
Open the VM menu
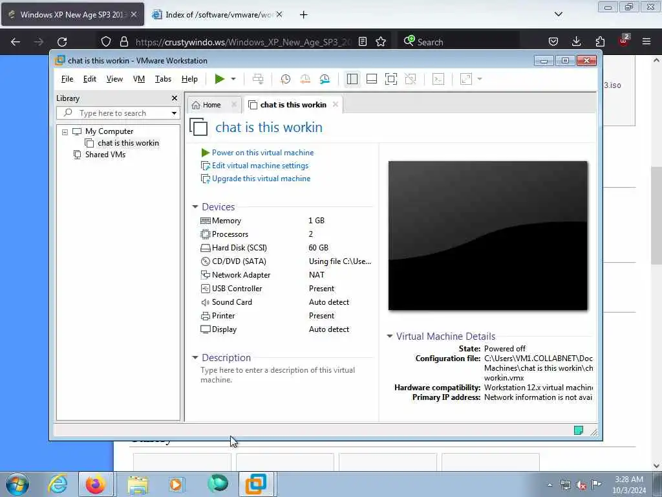(x=139, y=79)
